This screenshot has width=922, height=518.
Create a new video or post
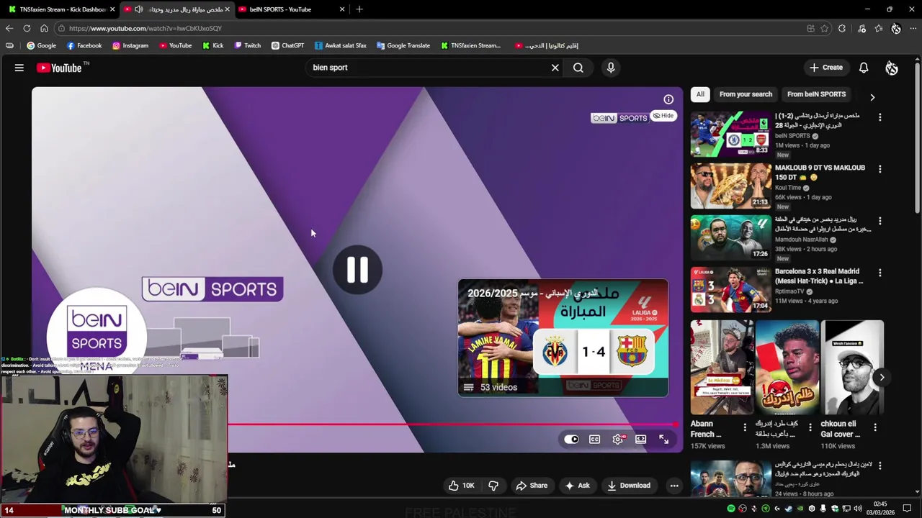[x=825, y=68]
